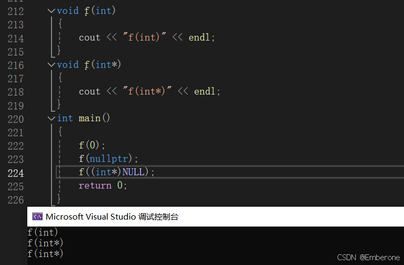
Task: Click closing brace on line 226
Action: (x=59, y=199)
